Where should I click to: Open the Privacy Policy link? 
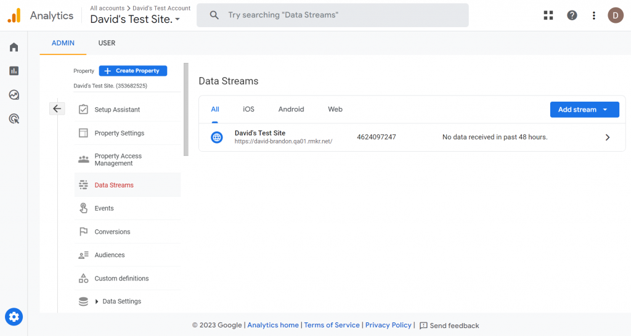point(388,325)
